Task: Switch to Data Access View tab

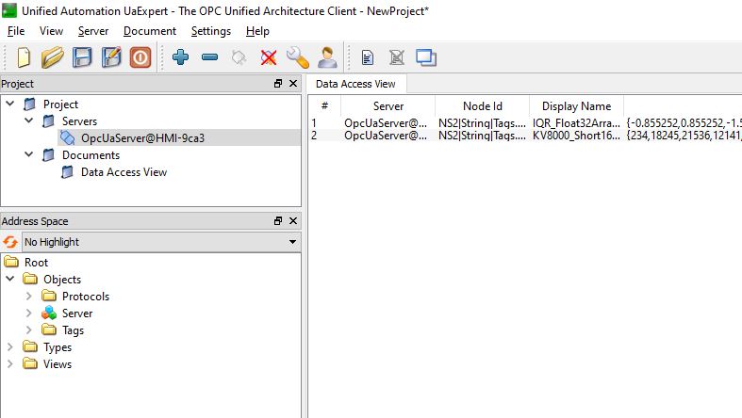Action: coord(355,84)
